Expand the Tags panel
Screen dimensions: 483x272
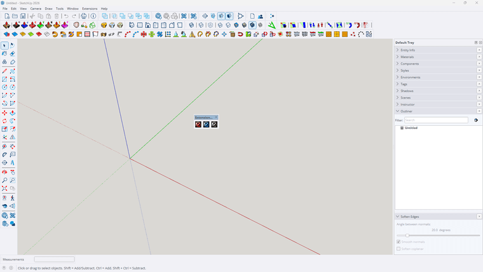click(x=435, y=84)
